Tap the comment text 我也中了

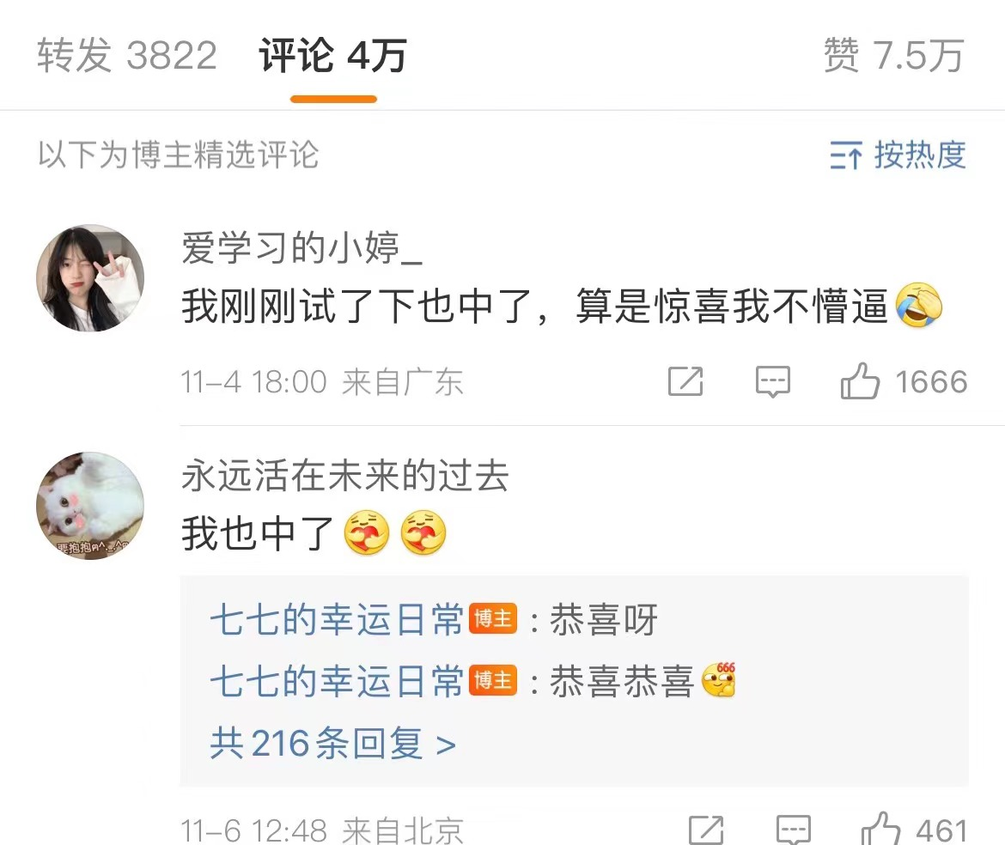point(258,533)
